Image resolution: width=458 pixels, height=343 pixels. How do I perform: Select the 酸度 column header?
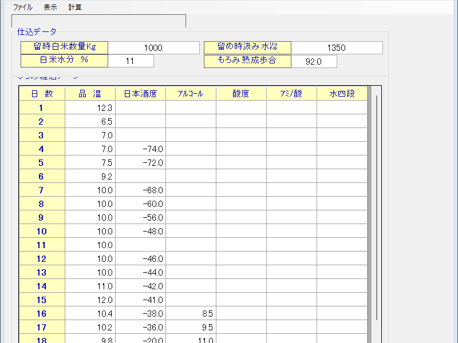click(241, 94)
